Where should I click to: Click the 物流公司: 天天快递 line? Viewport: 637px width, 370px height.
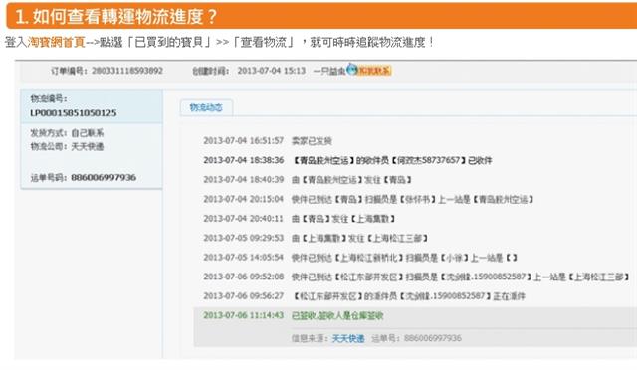pos(67,146)
